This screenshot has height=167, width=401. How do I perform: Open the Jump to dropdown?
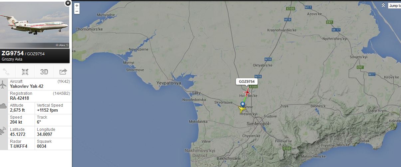coord(395,6)
